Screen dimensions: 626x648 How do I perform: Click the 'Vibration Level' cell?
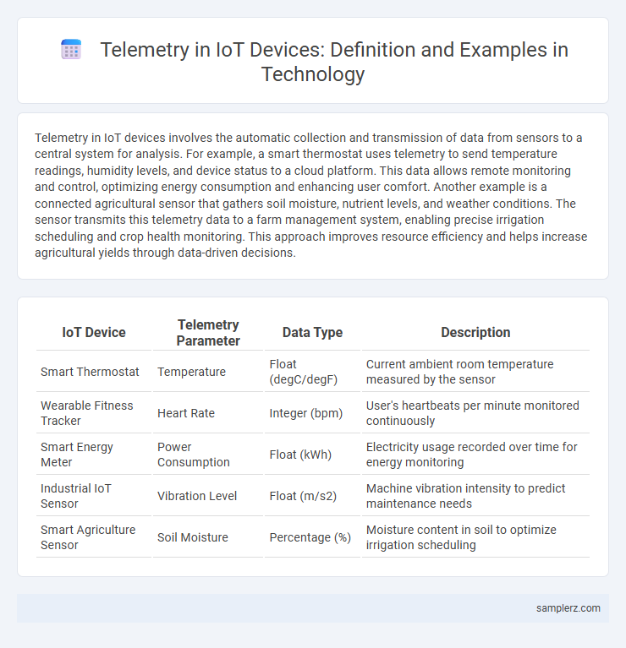point(208,496)
